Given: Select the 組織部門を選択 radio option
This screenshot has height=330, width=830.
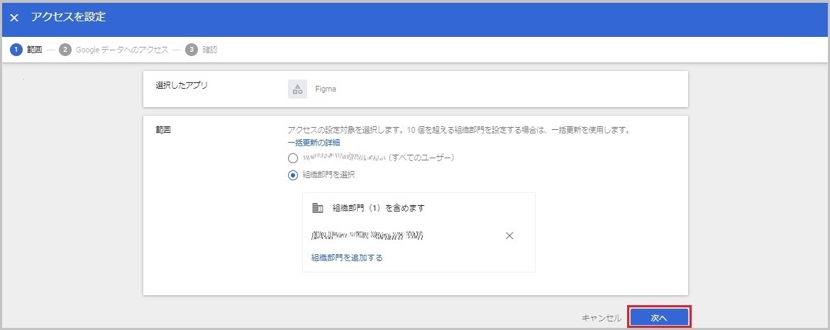Looking at the screenshot, I should [293, 175].
